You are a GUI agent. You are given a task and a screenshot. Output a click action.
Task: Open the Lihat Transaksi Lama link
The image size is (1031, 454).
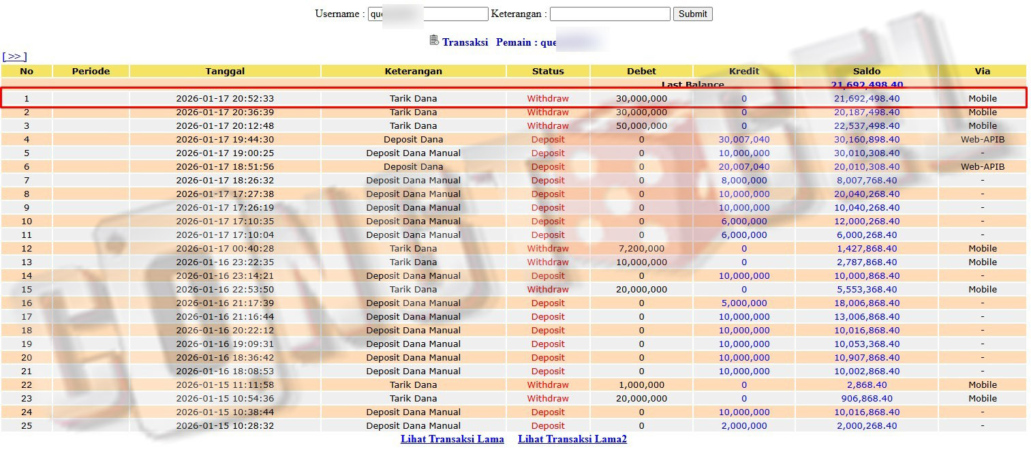point(452,439)
